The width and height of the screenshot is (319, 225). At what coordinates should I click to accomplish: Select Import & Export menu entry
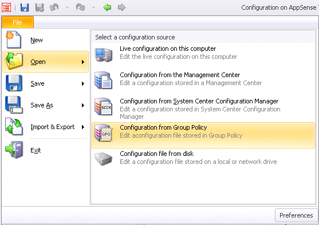coord(46,127)
